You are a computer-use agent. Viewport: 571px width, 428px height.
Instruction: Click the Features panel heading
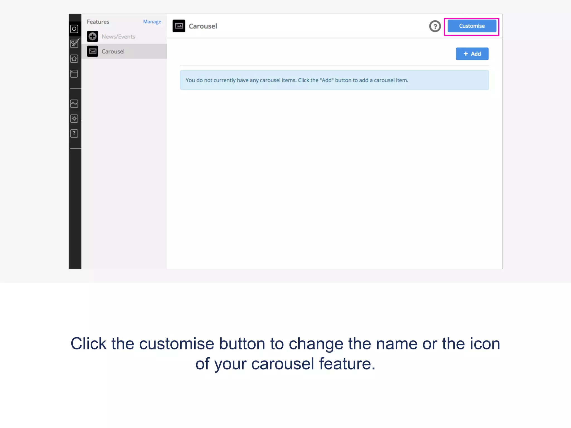tap(98, 22)
